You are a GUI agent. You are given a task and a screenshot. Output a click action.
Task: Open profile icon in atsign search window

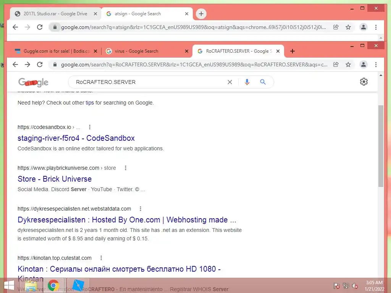coord(364,27)
